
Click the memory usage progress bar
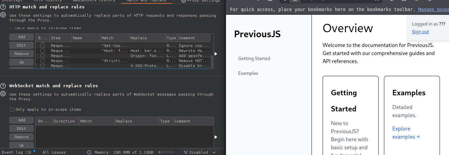(x=167, y=152)
